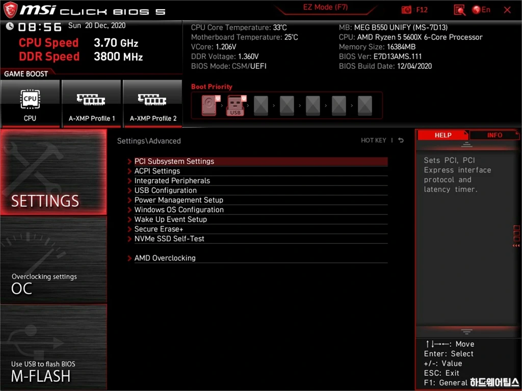Click the BIOS Mode CSM/UEFI text
Screen dimensions: 522x391
click(229, 66)
